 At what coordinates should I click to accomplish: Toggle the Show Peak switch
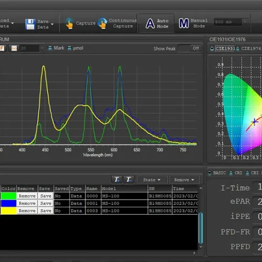(190, 48)
